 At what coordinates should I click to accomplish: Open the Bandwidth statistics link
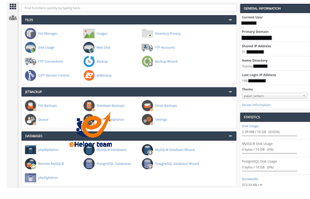pos(250,179)
